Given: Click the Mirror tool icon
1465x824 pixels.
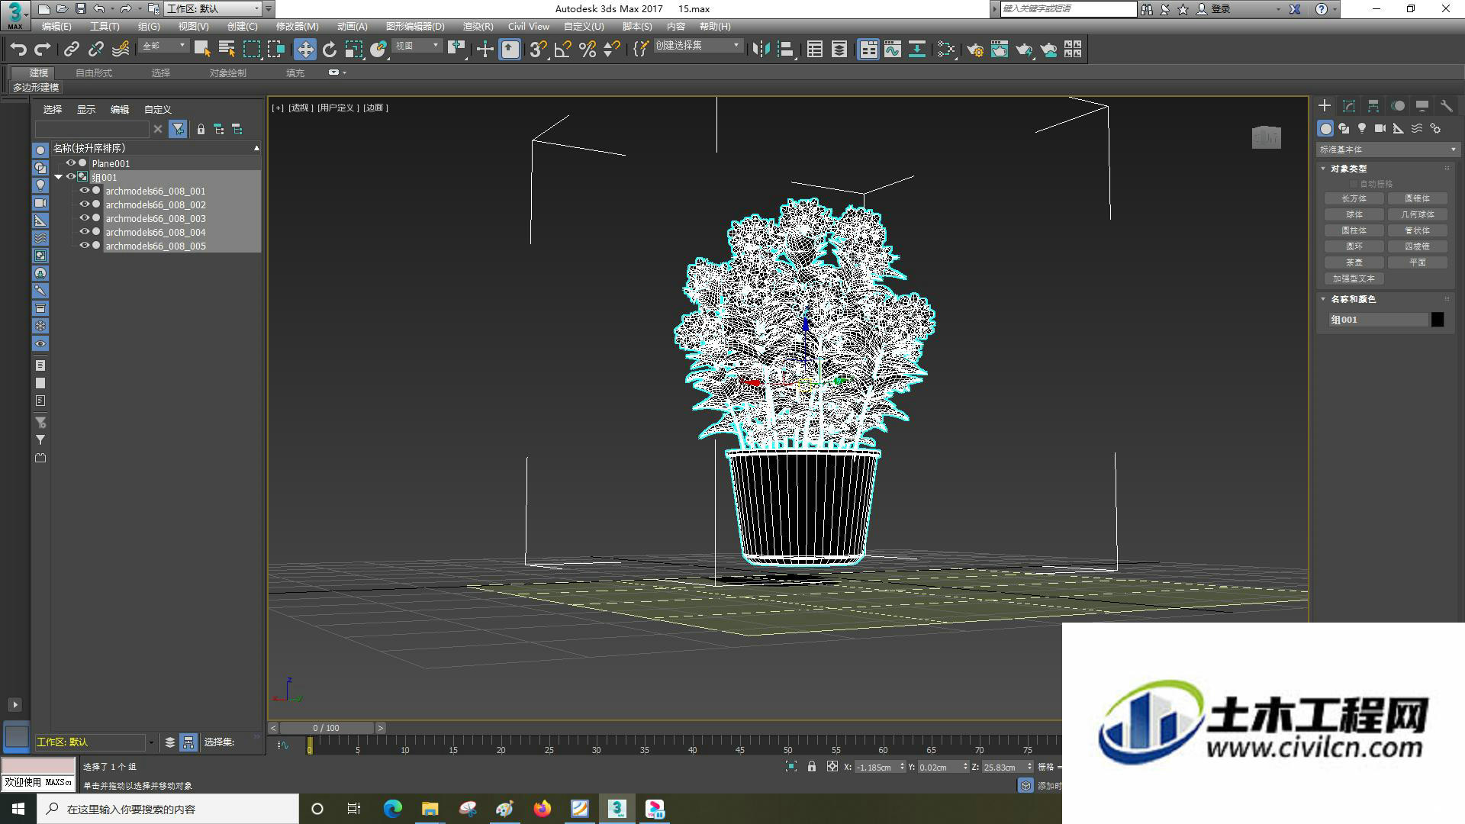Looking at the screenshot, I should pyautogui.click(x=761, y=50).
